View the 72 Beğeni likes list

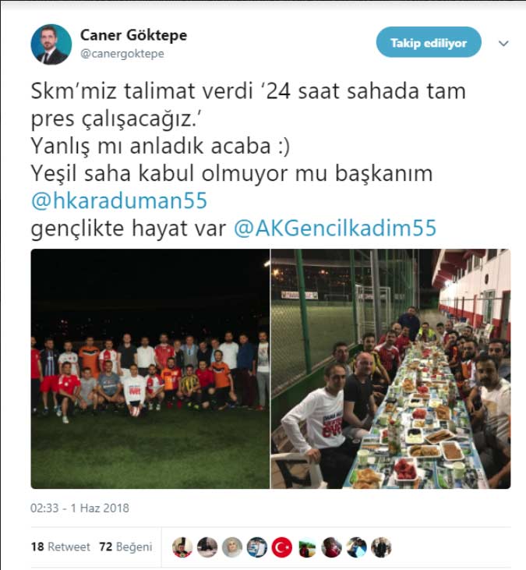pyautogui.click(x=125, y=547)
